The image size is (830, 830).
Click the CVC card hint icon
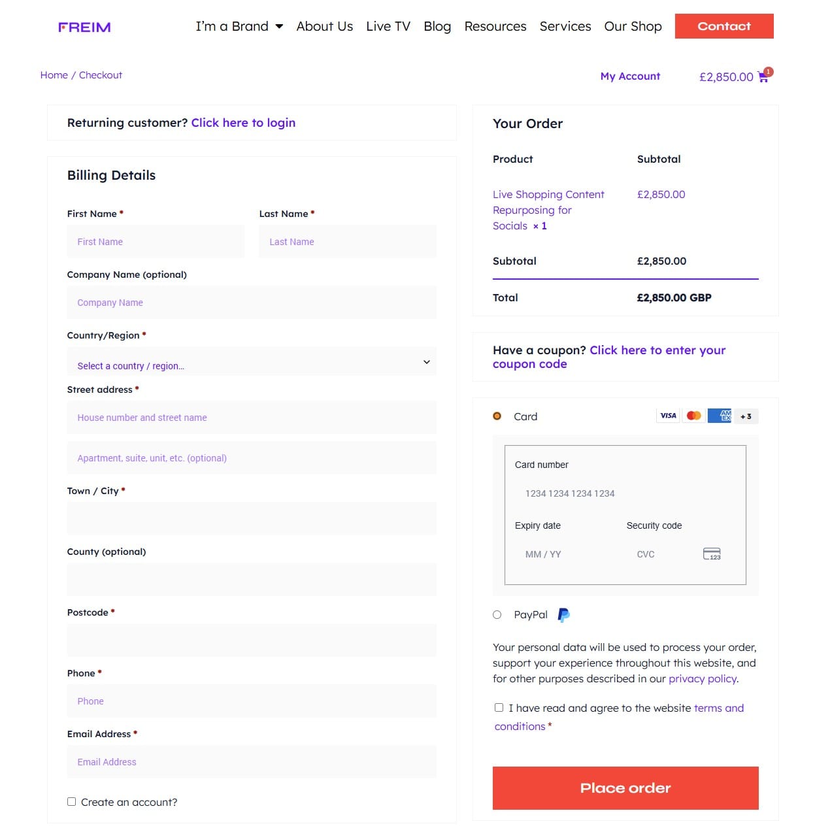pos(712,554)
